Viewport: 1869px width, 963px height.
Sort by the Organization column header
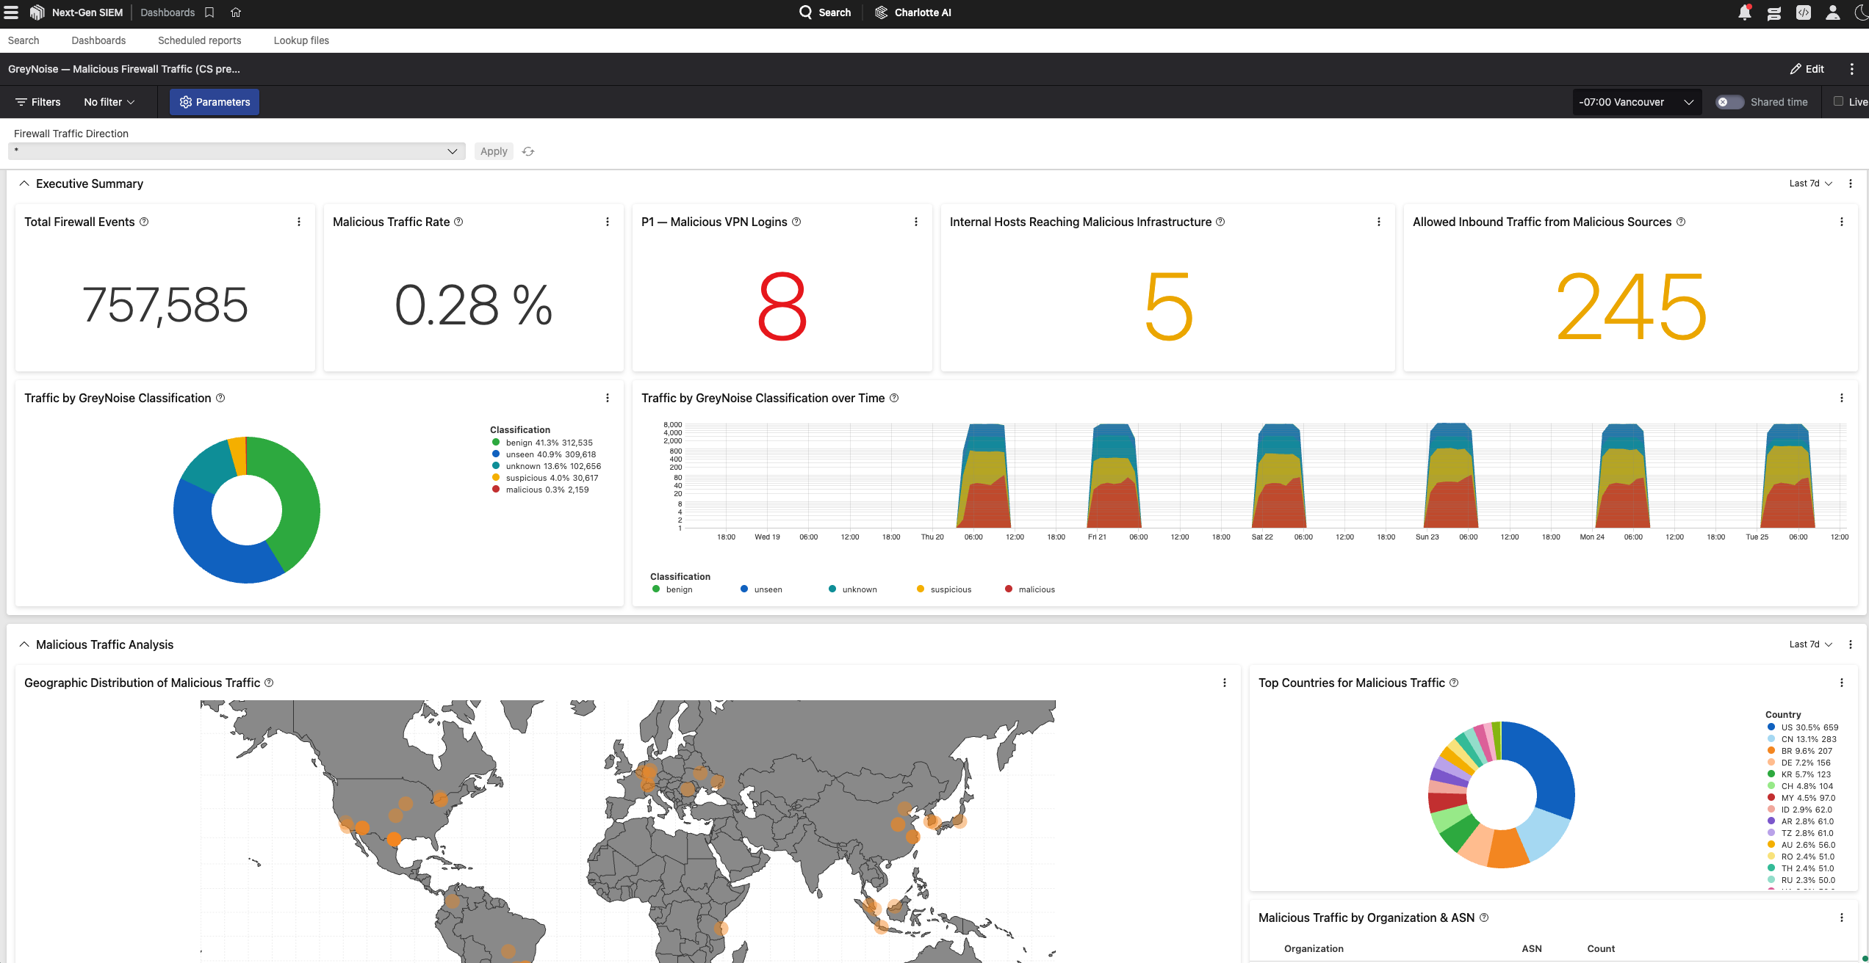pyautogui.click(x=1314, y=948)
